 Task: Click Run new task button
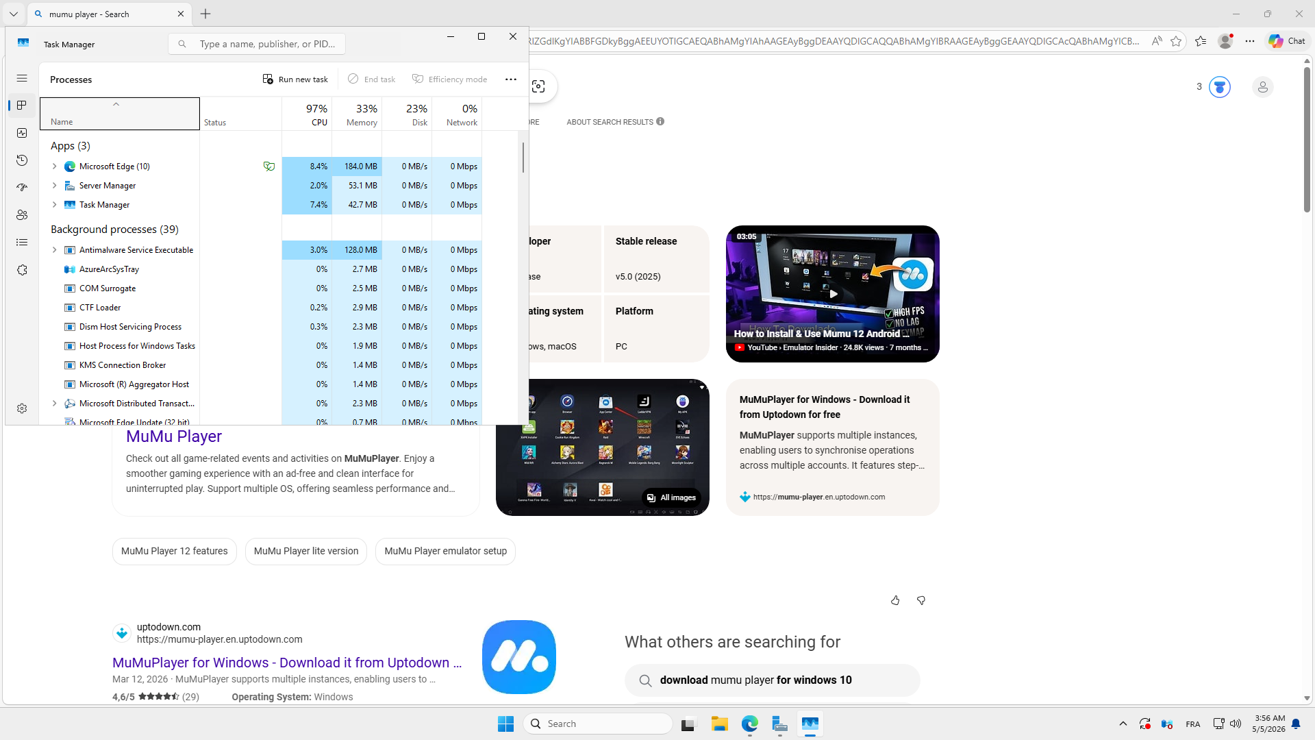295,79
